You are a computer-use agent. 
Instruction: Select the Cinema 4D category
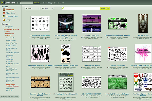(10, 38)
